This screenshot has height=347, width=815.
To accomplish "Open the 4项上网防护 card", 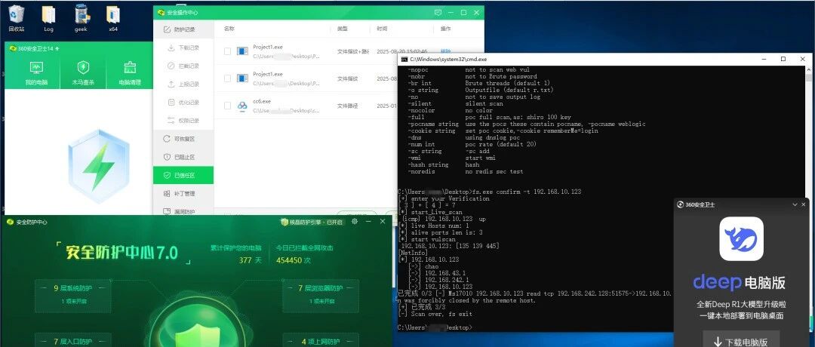I will (321, 340).
